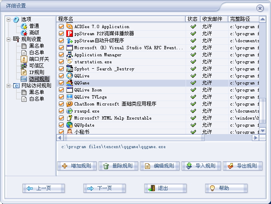Collapse the 网站访问规则 tree node

click(8, 86)
